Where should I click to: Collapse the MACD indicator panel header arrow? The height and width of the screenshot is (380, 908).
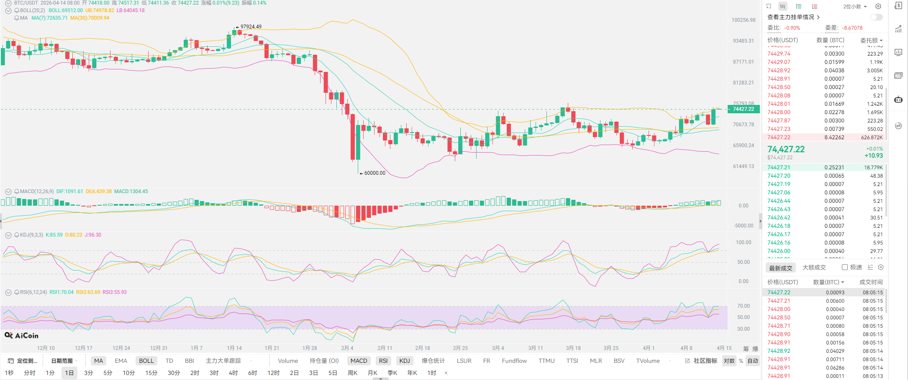tap(8, 191)
